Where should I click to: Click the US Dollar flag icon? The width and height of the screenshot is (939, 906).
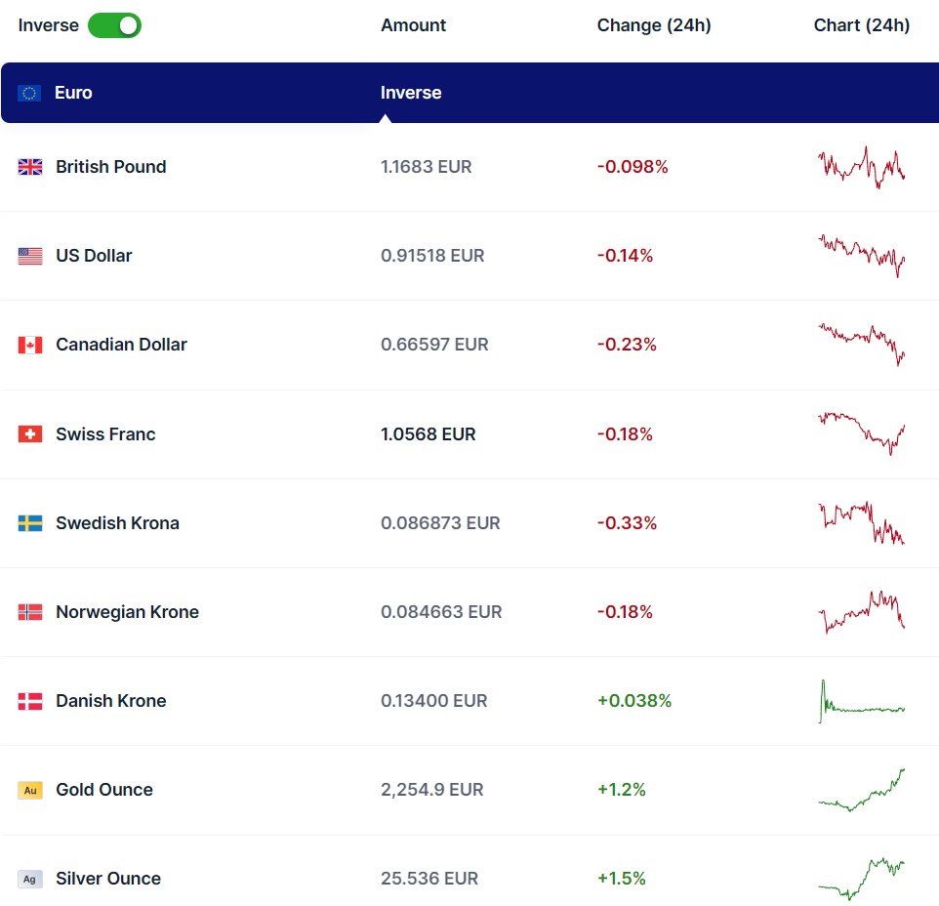tap(30, 256)
